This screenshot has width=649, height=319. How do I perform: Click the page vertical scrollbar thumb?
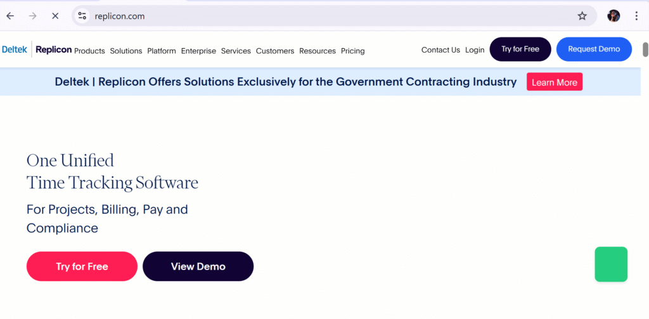pos(645,49)
